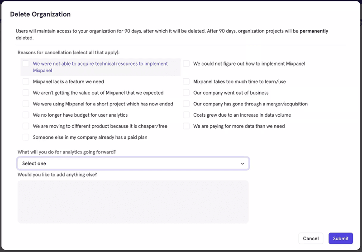Select 'using Mixpanel for a short project' checkbox
362x252 pixels.
26,104
